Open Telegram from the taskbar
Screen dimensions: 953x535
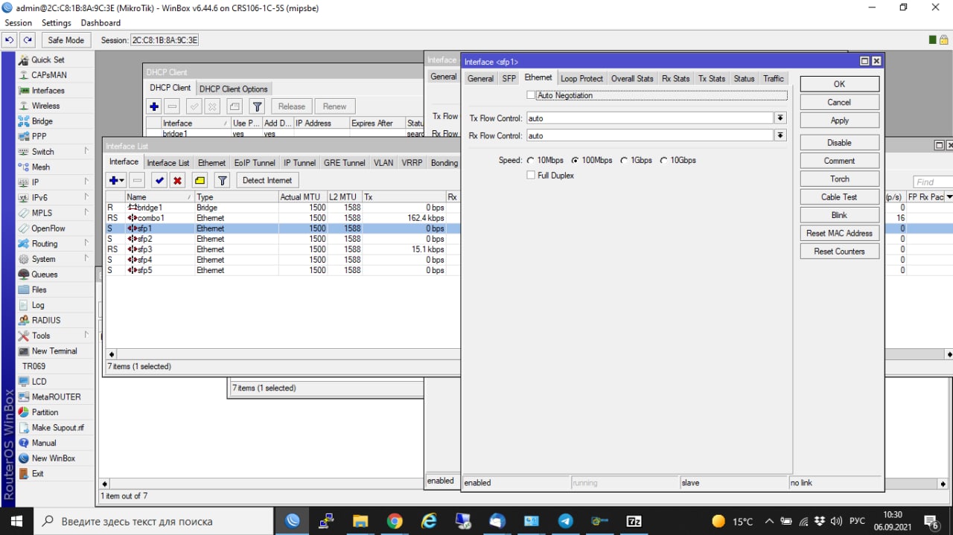click(566, 522)
